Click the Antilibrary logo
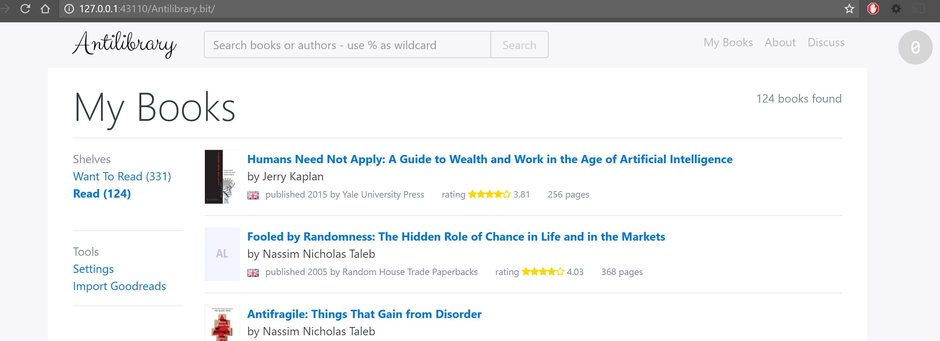This screenshot has height=341, width=940. (x=124, y=44)
